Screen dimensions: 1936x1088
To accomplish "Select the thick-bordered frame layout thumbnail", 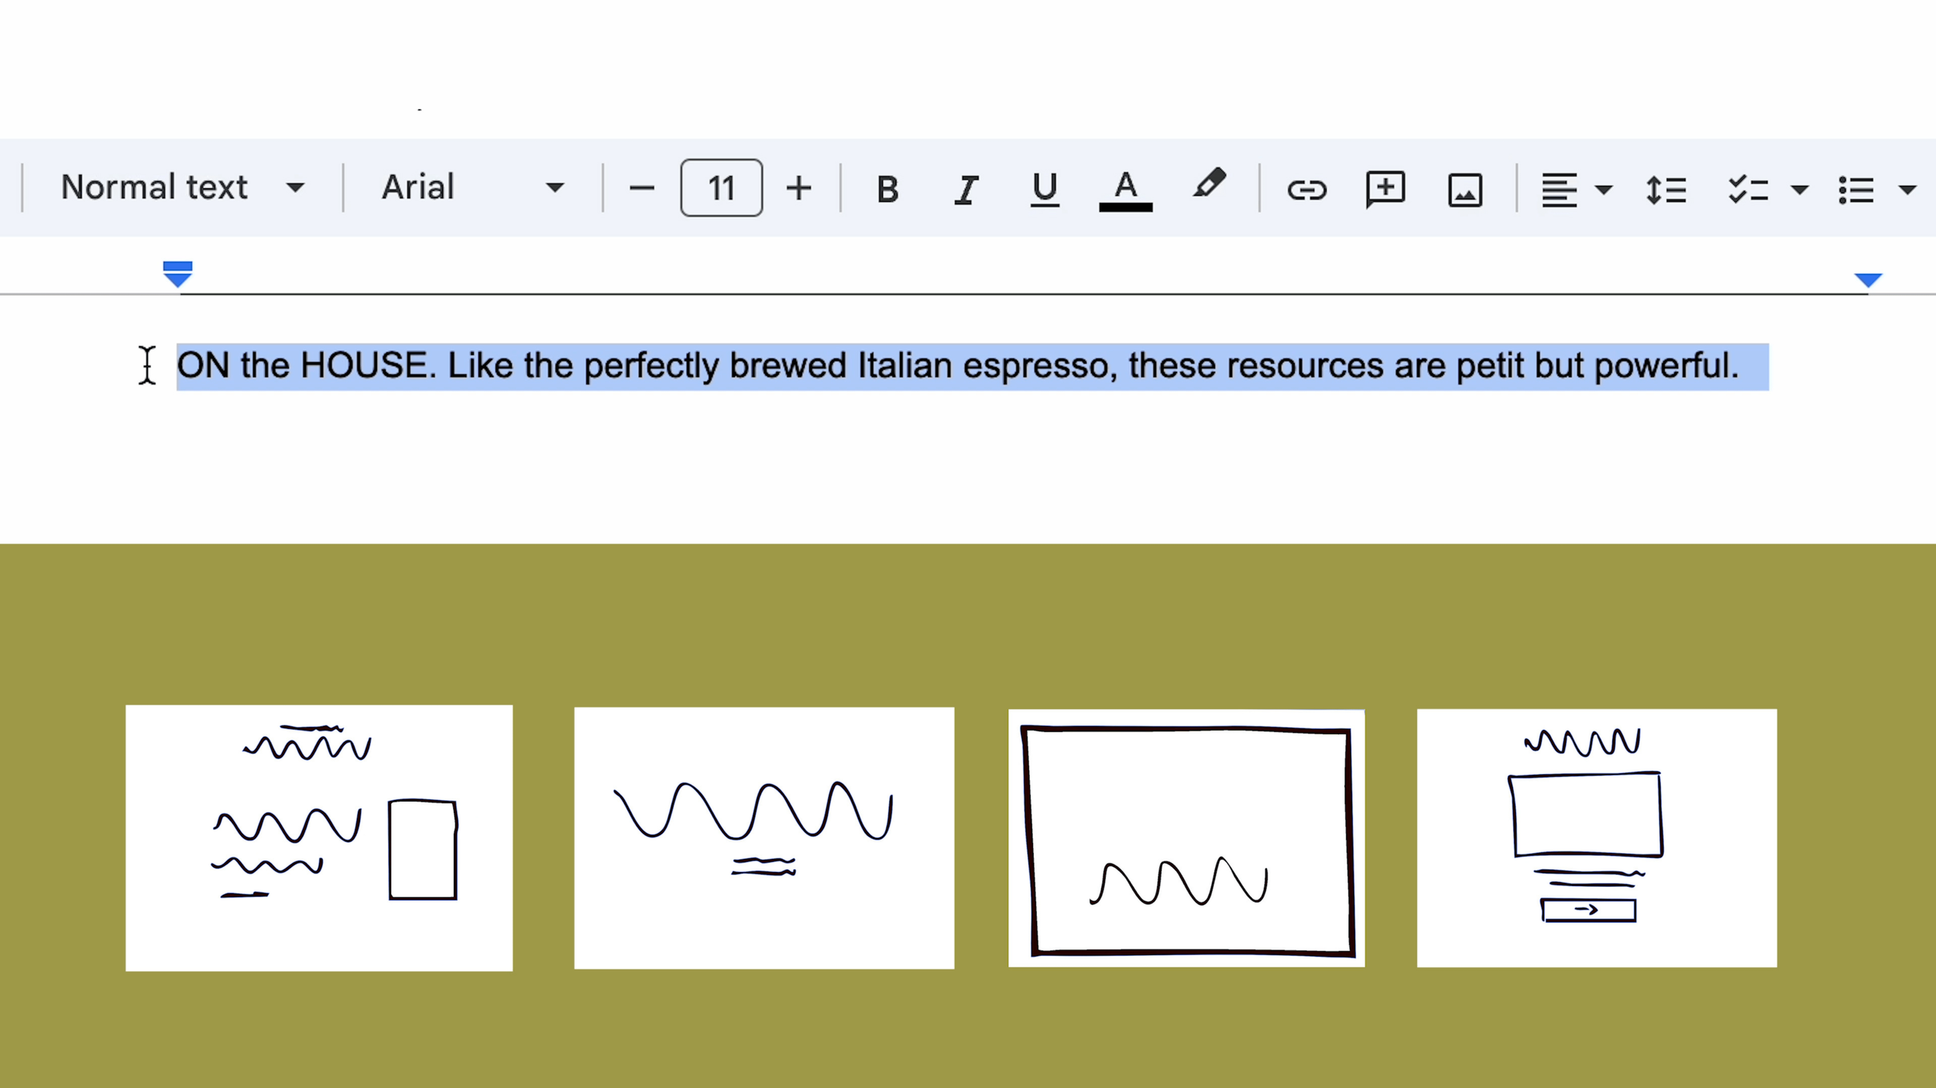I will pyautogui.click(x=1186, y=838).
